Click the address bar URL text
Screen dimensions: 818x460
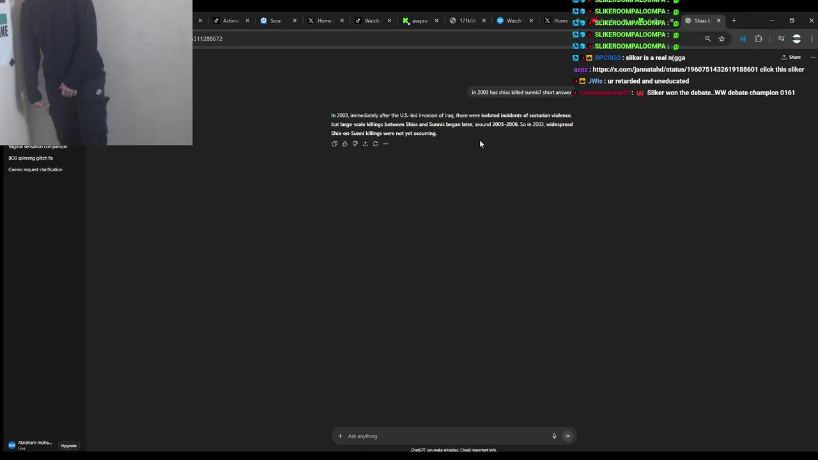point(208,39)
